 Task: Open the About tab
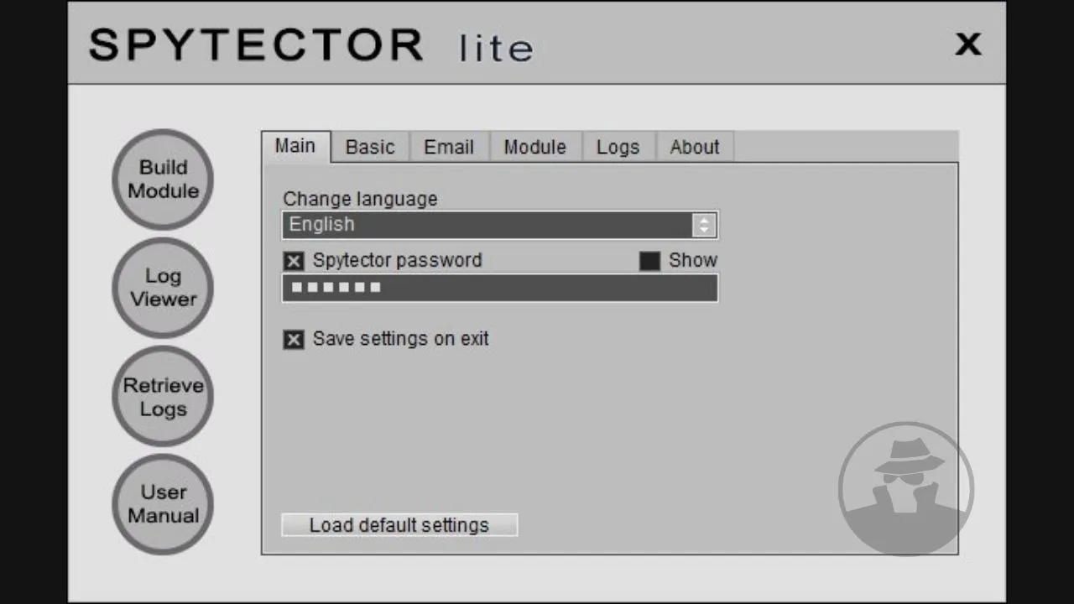pyautogui.click(x=695, y=147)
